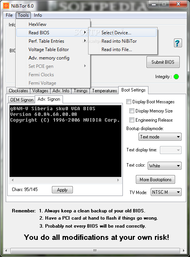
Task: Open the Text color White dropdown
Action: click(164, 165)
